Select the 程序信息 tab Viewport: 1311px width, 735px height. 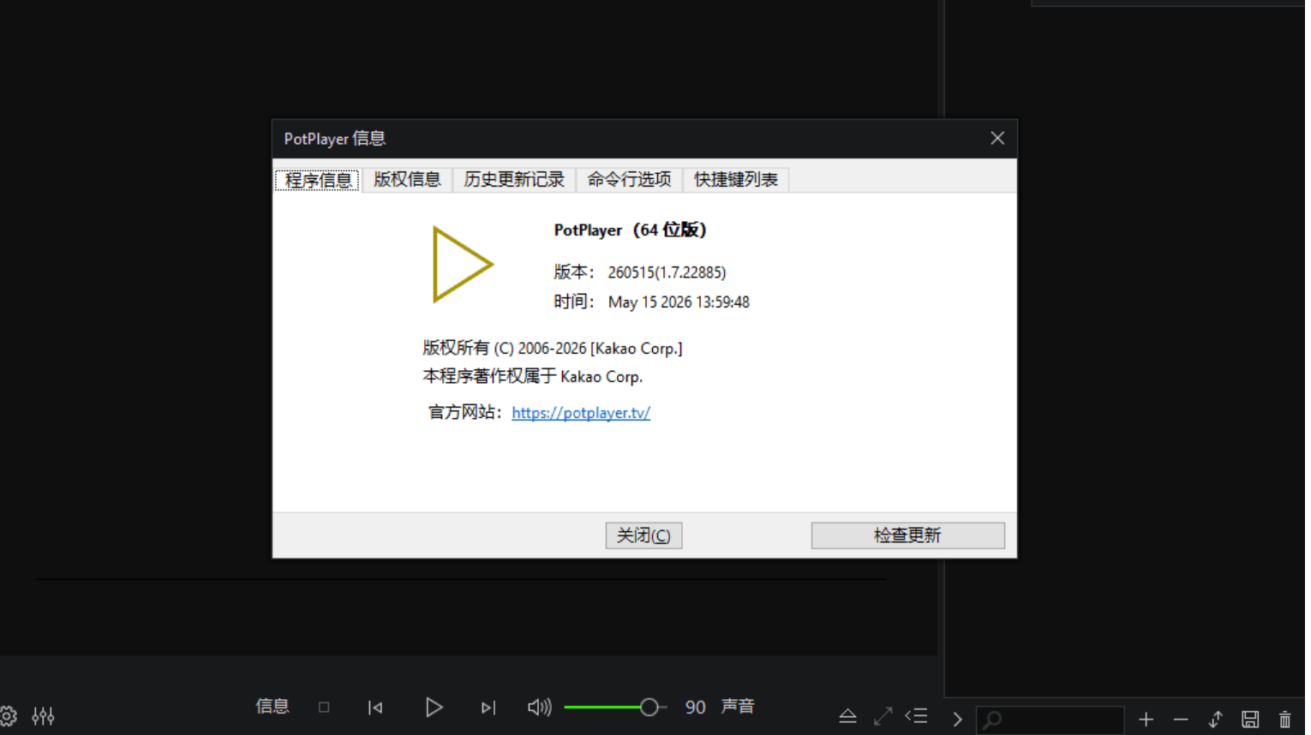(318, 180)
